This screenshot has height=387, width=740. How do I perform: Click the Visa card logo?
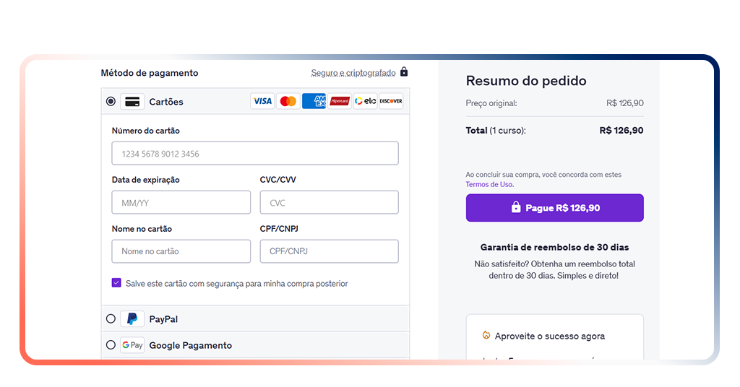tap(262, 101)
